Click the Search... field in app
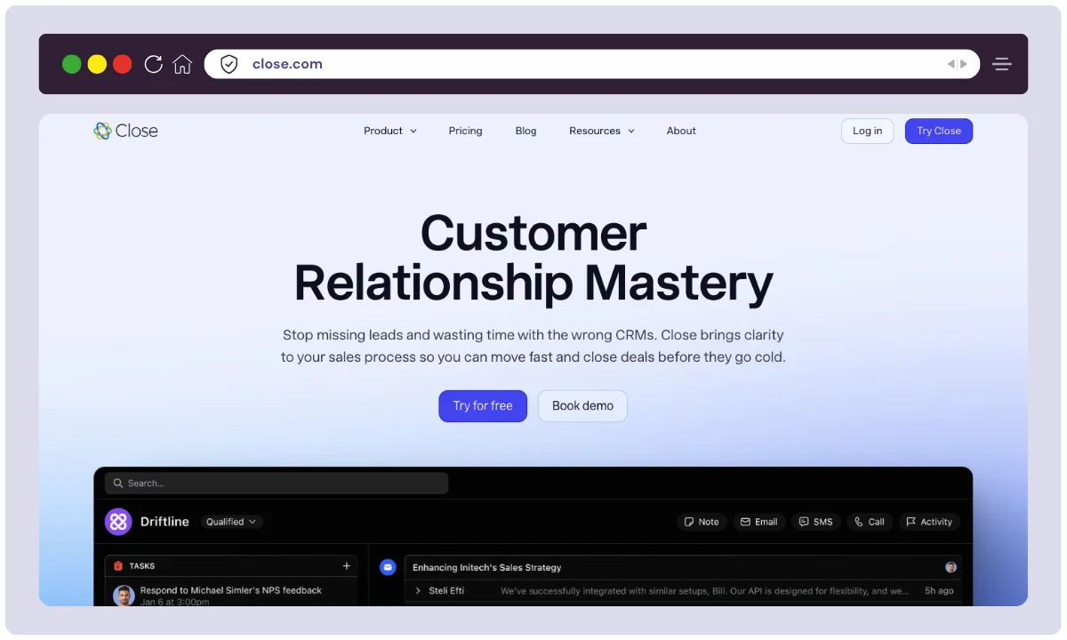1067x640 pixels. (x=277, y=484)
